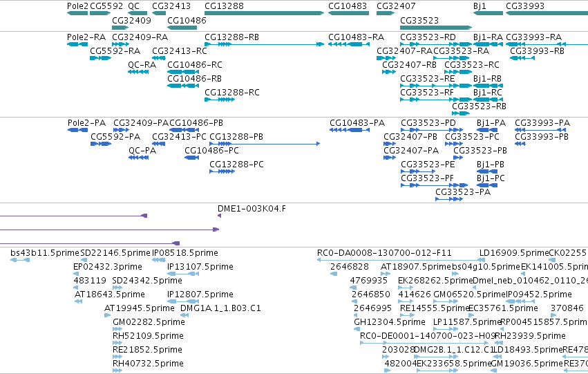Screen dimensions: 588x374
Task: Click the CG10486 gene label
Action: pos(187,20)
